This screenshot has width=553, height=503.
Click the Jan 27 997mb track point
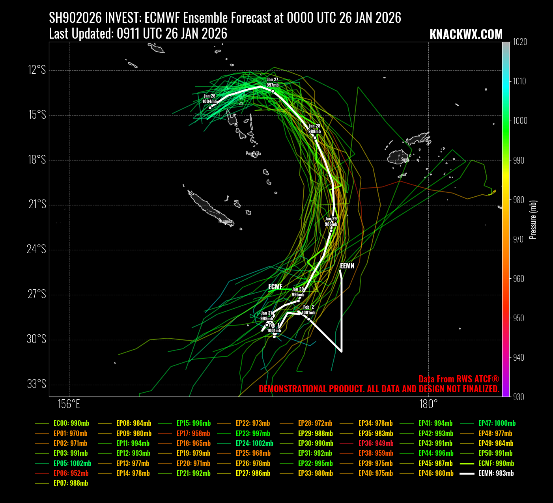(x=273, y=91)
